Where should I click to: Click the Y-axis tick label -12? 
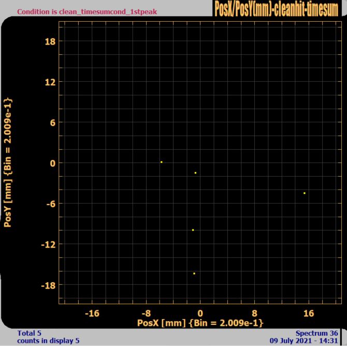click(48, 244)
